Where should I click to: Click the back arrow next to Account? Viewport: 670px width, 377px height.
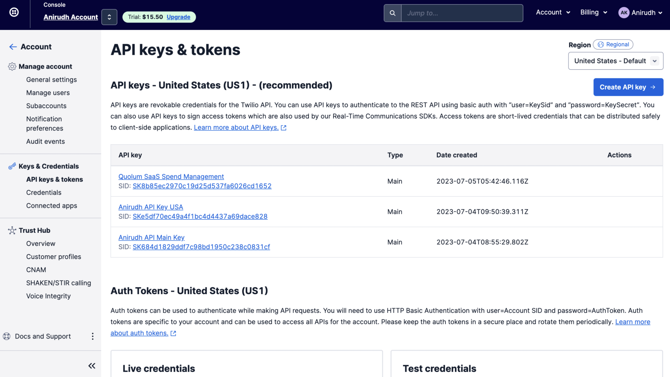(13, 47)
